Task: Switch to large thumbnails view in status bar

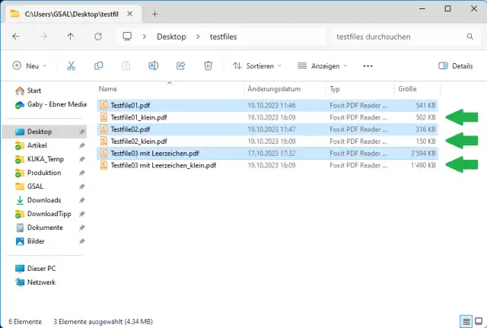Action: 477,320
